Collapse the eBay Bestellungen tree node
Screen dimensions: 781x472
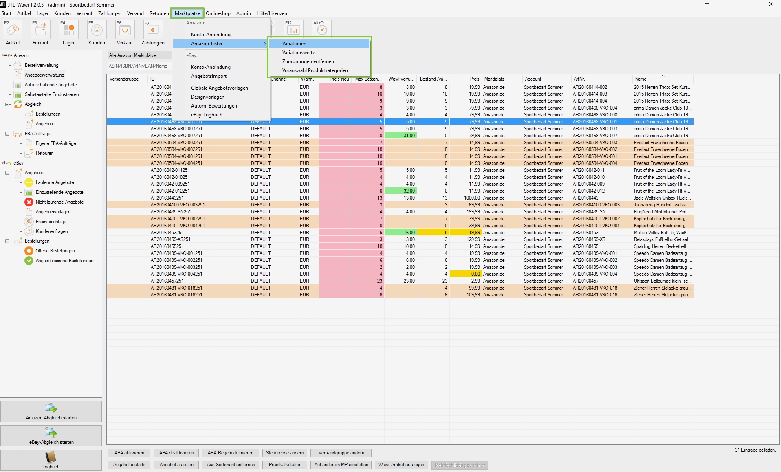click(x=7, y=241)
